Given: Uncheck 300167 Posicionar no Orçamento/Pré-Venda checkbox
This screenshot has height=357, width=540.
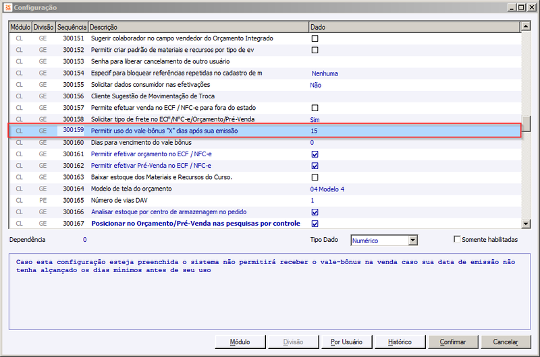Looking at the screenshot, I should click(x=315, y=224).
